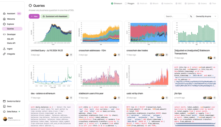
Task: Click the Assistant robot icon in sidebar
Action: 4,14
